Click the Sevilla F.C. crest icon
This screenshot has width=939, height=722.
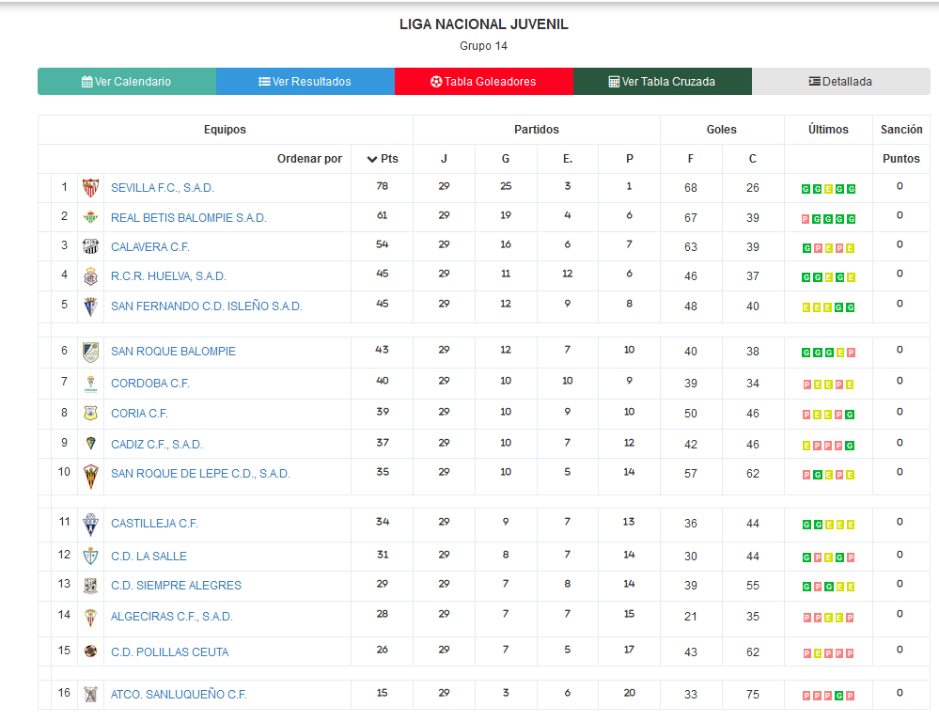click(90, 187)
